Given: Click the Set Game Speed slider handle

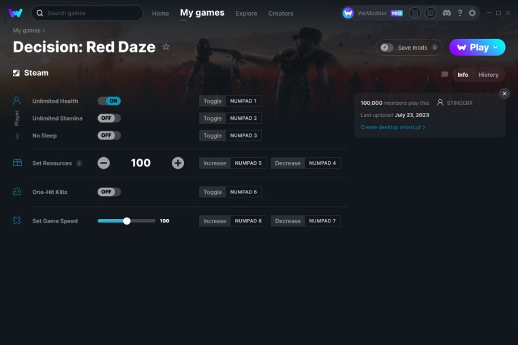Looking at the screenshot, I should click(127, 221).
